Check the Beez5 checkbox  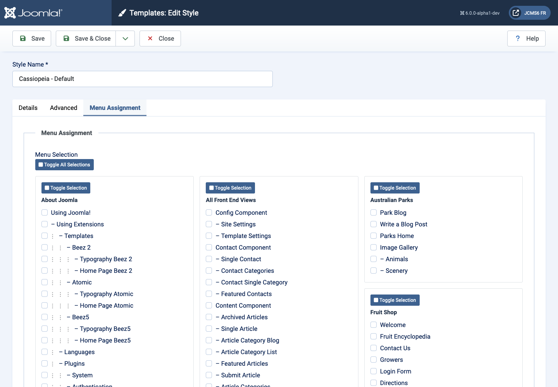point(45,317)
